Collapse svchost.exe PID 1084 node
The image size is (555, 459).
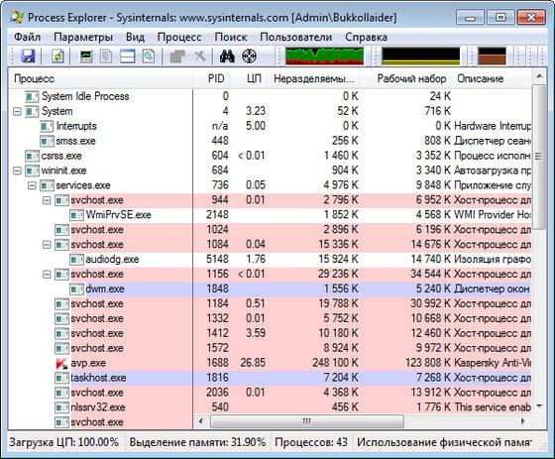tap(47, 245)
